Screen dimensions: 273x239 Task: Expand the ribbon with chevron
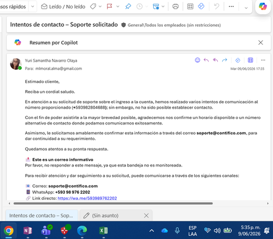pos(246,8)
